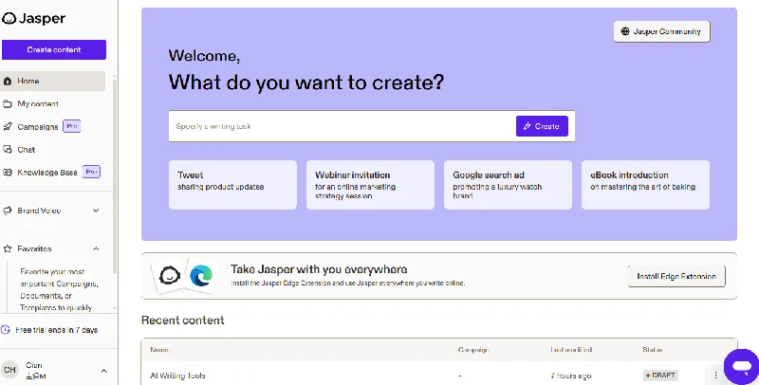The height and width of the screenshot is (385, 759).
Task: Select the Google search ad suggestion card
Action: pos(508,185)
